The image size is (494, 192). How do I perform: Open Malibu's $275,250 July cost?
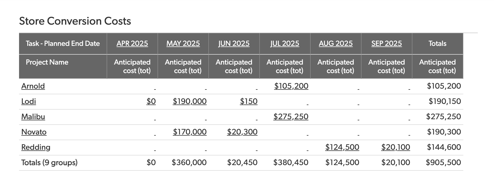coord(291,117)
